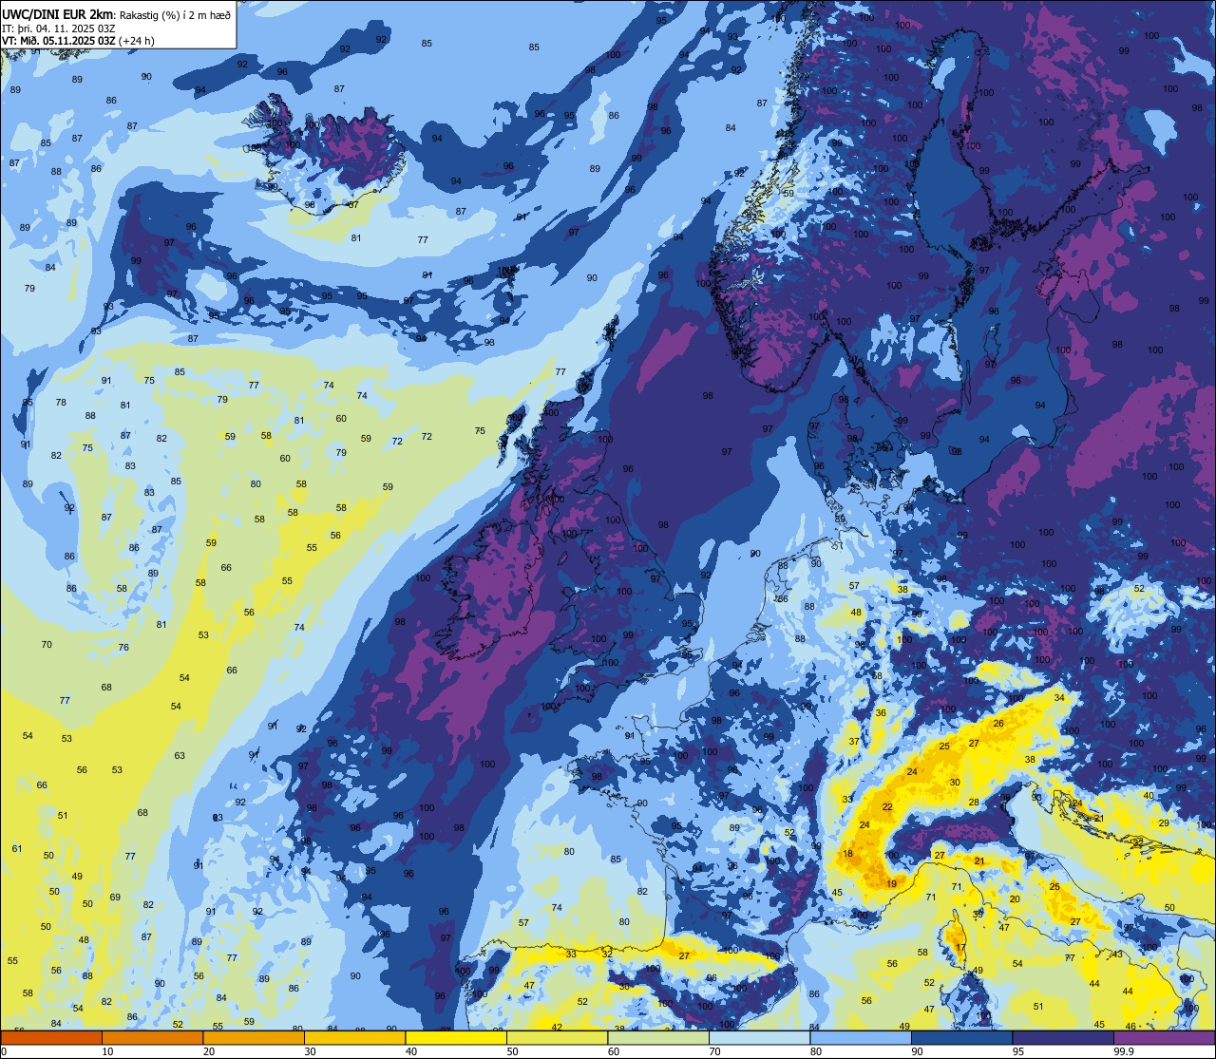Click the dark blue 90–95 legend swatch
Image resolution: width=1216 pixels, height=1059 pixels.
point(961,1037)
